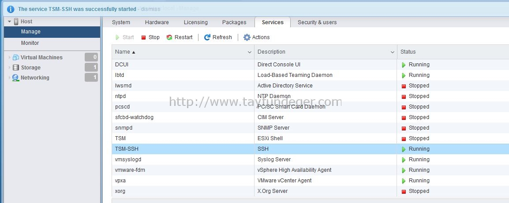The image size is (509, 203).
Task: Click the Networking count badge
Action: pos(91,78)
